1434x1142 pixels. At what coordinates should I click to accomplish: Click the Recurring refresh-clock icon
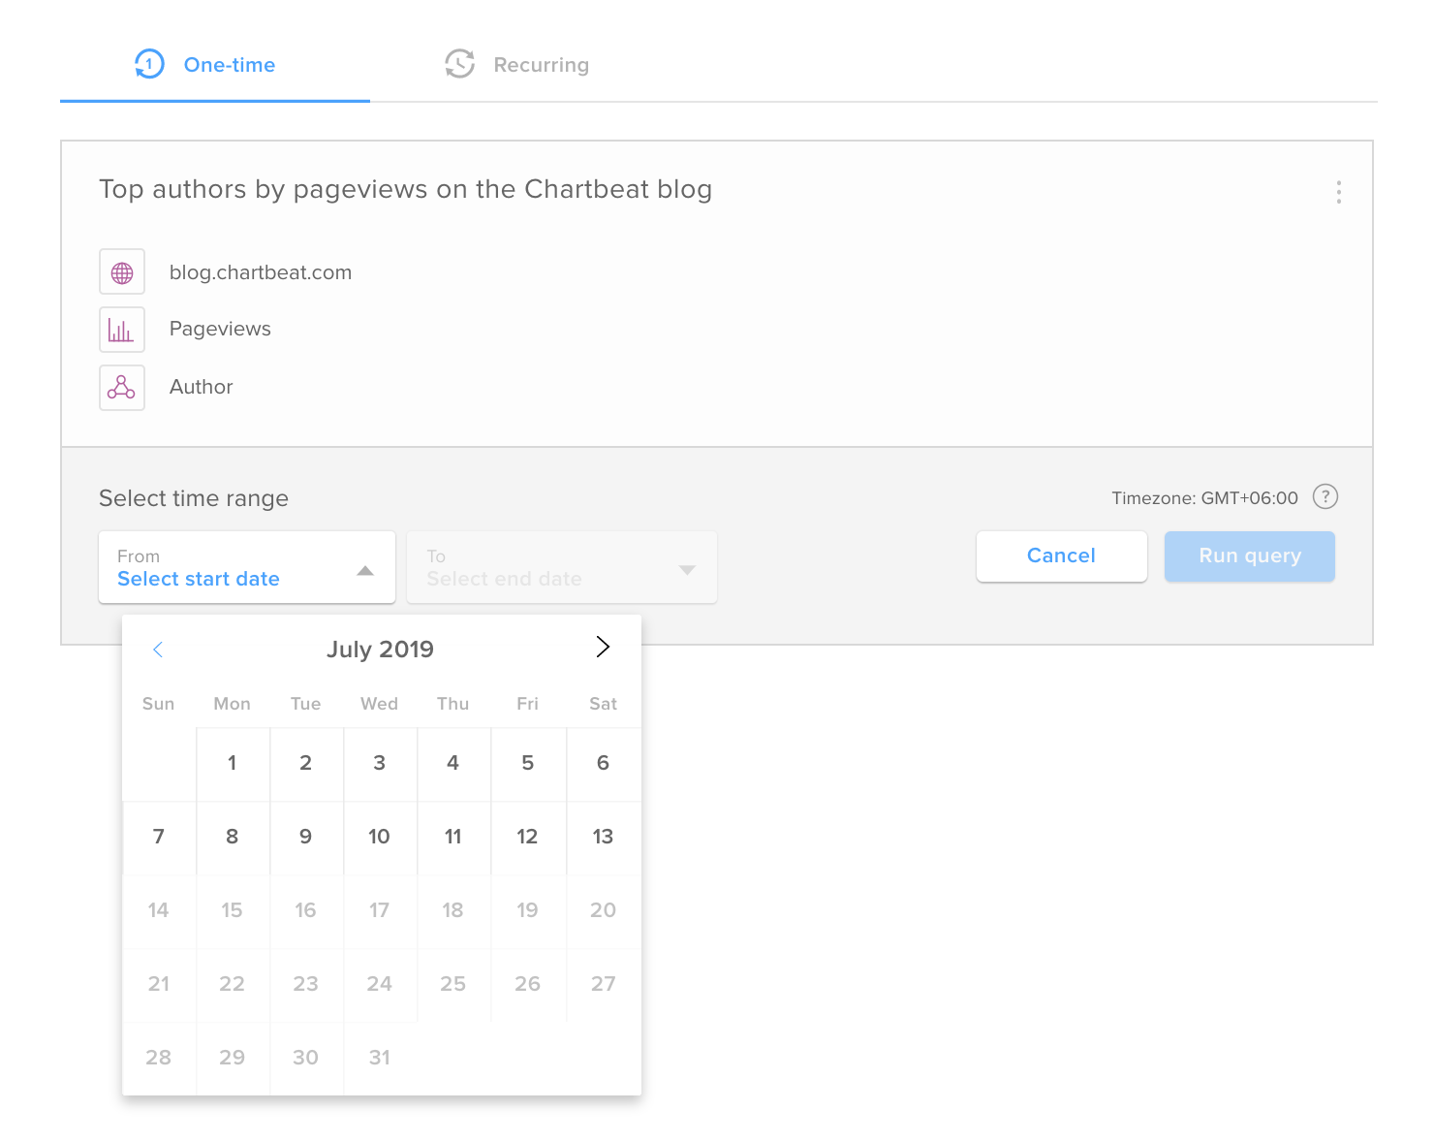pyautogui.click(x=459, y=64)
